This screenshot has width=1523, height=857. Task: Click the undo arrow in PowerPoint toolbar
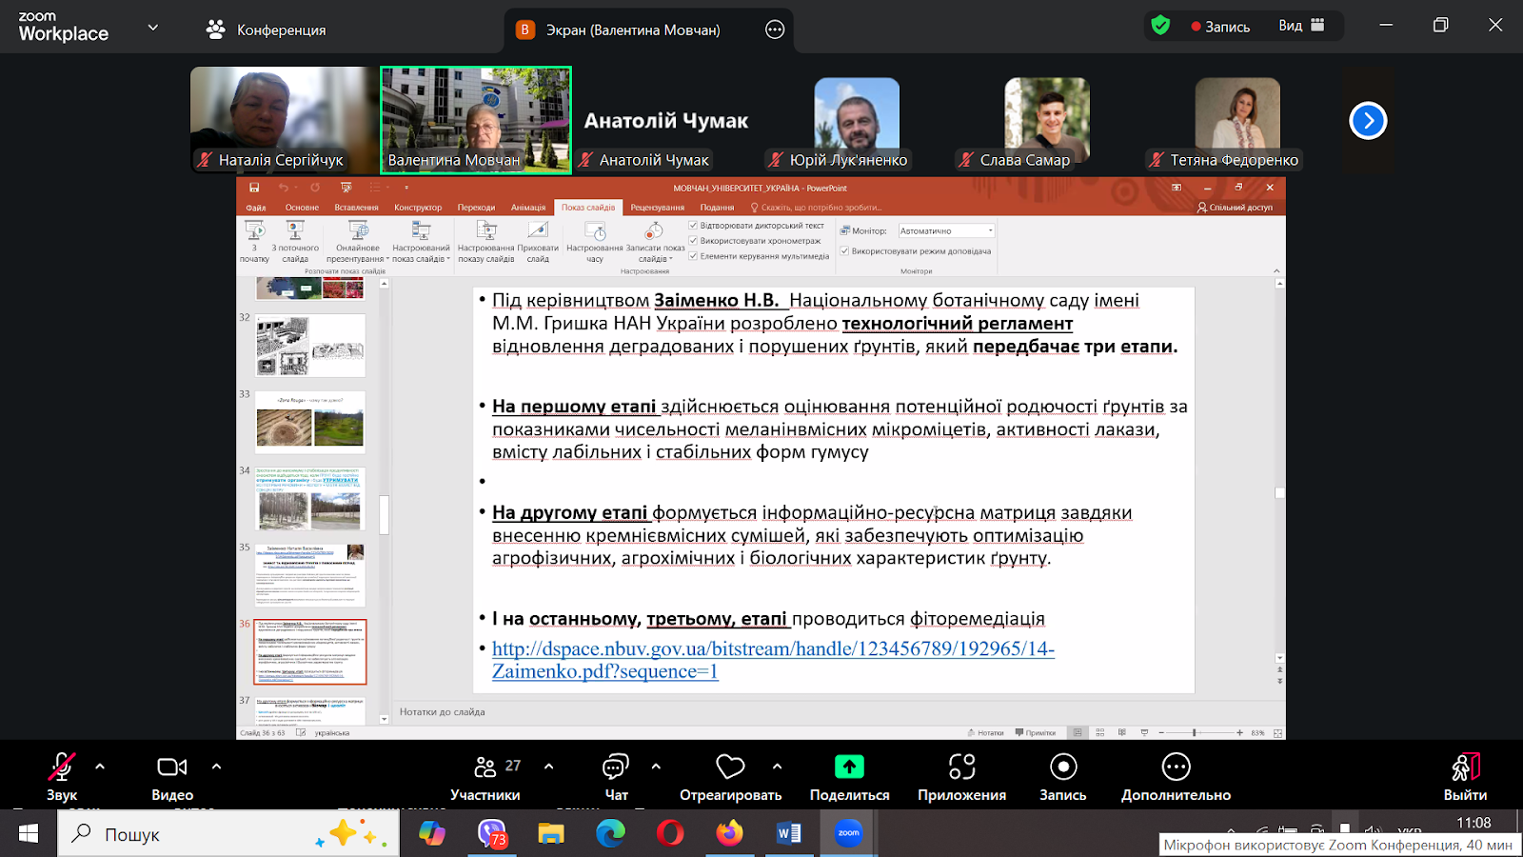coord(283,188)
